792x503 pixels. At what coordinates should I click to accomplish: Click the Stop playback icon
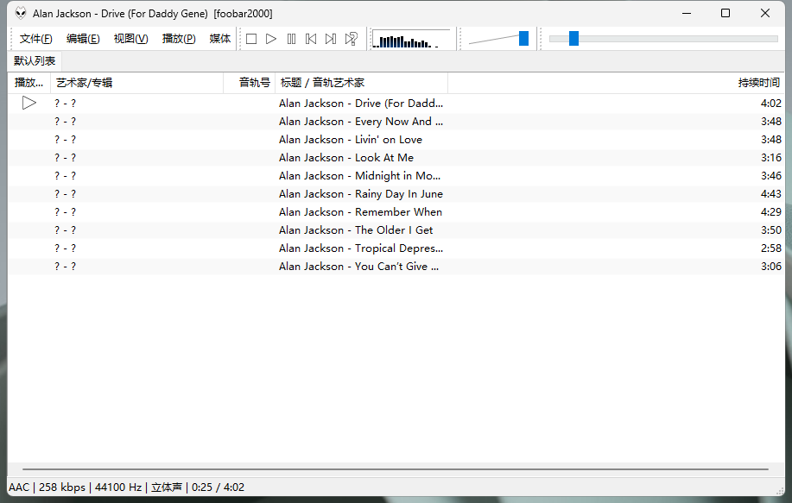[x=250, y=38]
